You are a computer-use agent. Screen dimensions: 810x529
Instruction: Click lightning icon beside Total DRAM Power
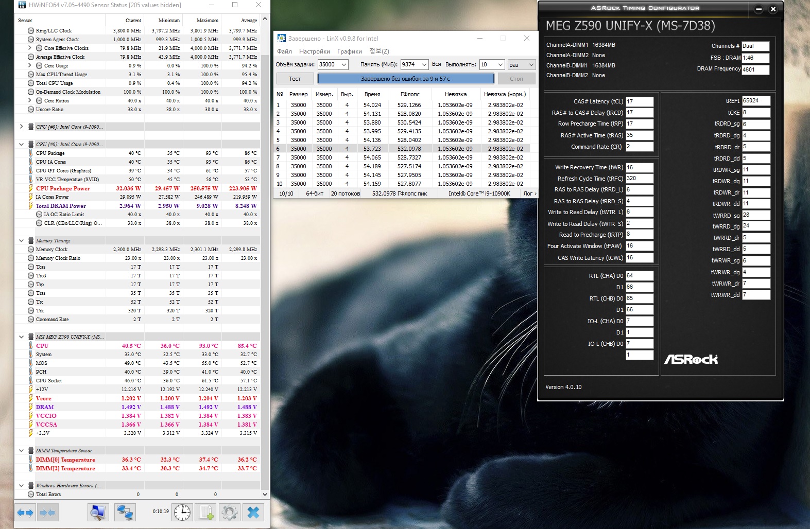coord(31,206)
